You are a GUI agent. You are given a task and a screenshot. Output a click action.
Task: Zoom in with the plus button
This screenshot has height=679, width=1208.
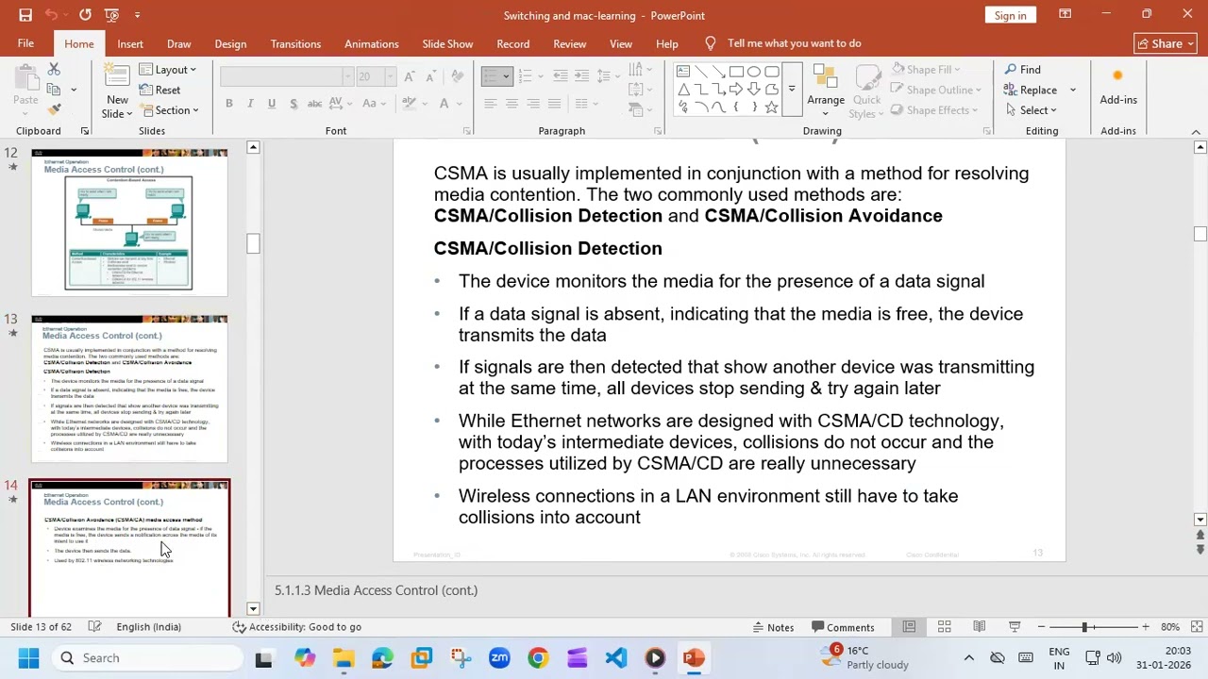1145,627
